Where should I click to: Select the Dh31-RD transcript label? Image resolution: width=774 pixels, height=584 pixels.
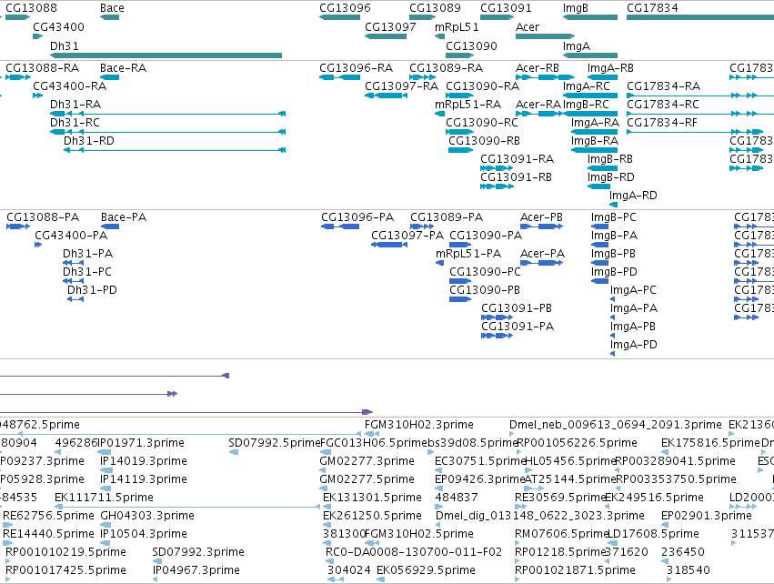click(89, 141)
